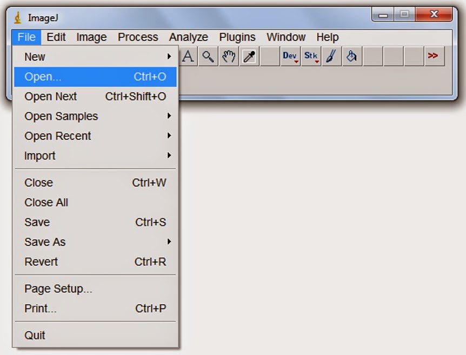Select the Paintbrush tool
This screenshot has width=466, height=355.
[331, 56]
